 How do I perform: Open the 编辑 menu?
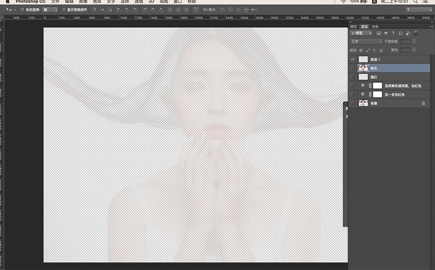[x=69, y=2]
